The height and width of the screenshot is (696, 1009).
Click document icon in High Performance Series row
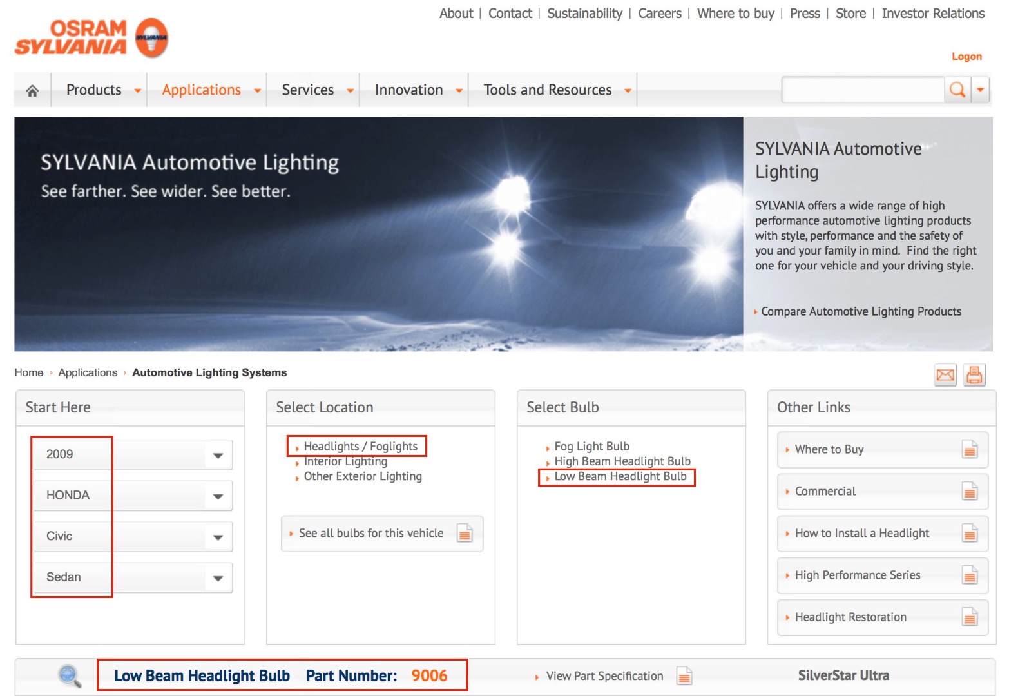pyautogui.click(x=970, y=575)
